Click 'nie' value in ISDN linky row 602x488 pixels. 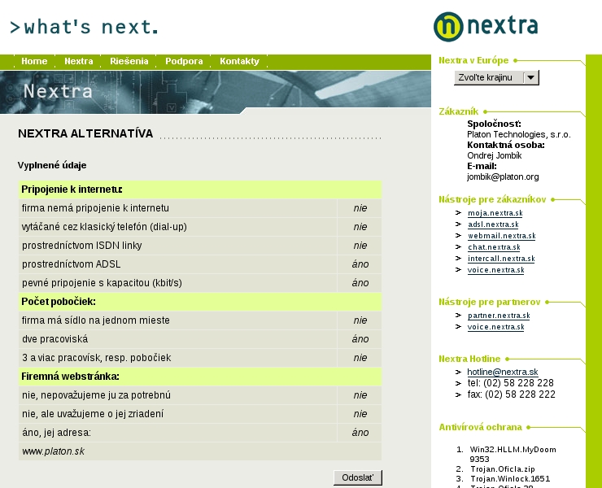pos(360,246)
